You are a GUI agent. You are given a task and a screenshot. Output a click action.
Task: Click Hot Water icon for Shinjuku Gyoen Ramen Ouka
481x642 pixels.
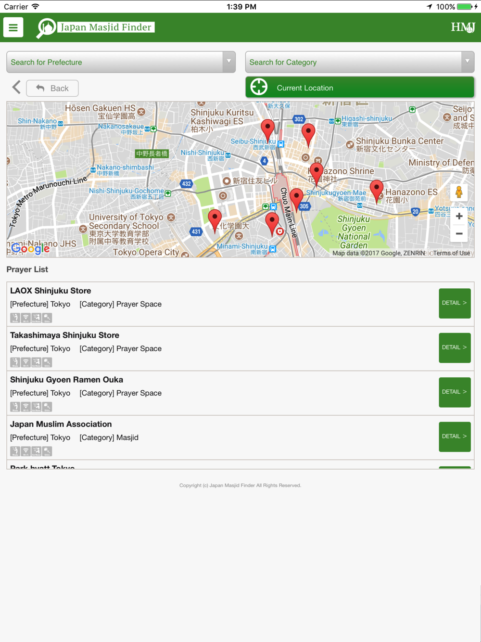(x=37, y=407)
